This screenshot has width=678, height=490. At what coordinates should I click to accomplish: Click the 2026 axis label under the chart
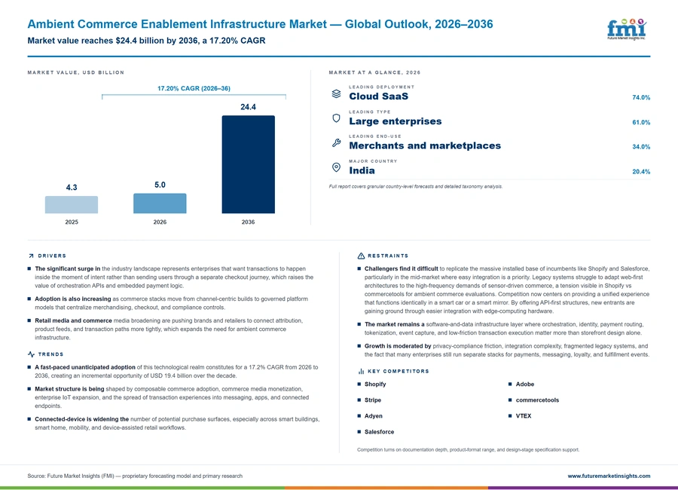coord(160,222)
